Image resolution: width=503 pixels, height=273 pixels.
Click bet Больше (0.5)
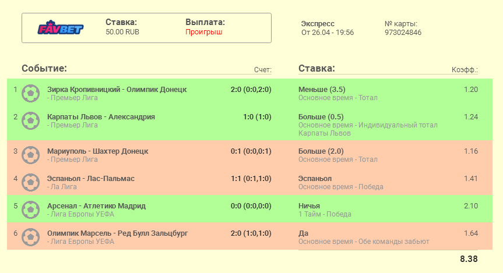point(321,117)
